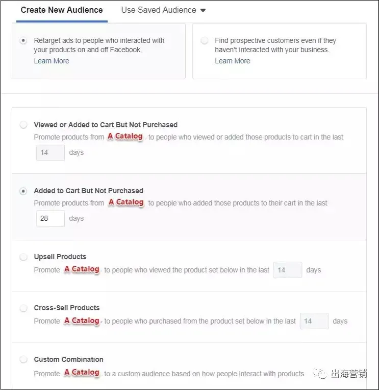
Task: Pick the Custom Combination radio option
Action: click(23, 359)
